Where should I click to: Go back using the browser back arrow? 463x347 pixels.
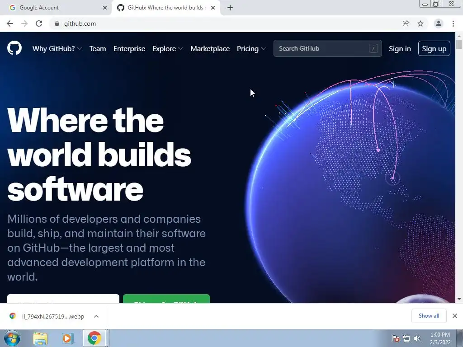tap(10, 23)
